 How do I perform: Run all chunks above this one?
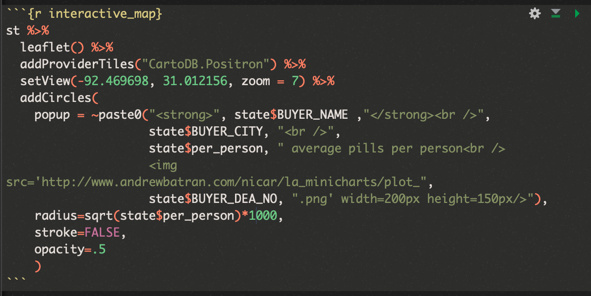(x=555, y=14)
